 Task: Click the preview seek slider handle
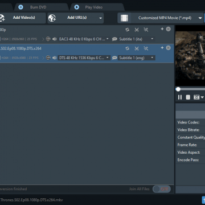click(x=178, y=89)
